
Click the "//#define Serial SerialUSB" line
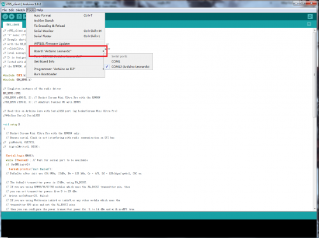[22, 115]
